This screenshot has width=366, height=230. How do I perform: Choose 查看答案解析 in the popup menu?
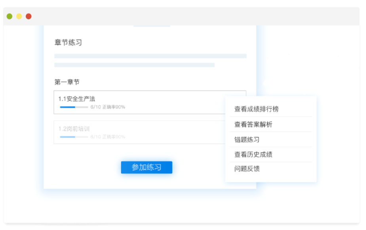(254, 125)
